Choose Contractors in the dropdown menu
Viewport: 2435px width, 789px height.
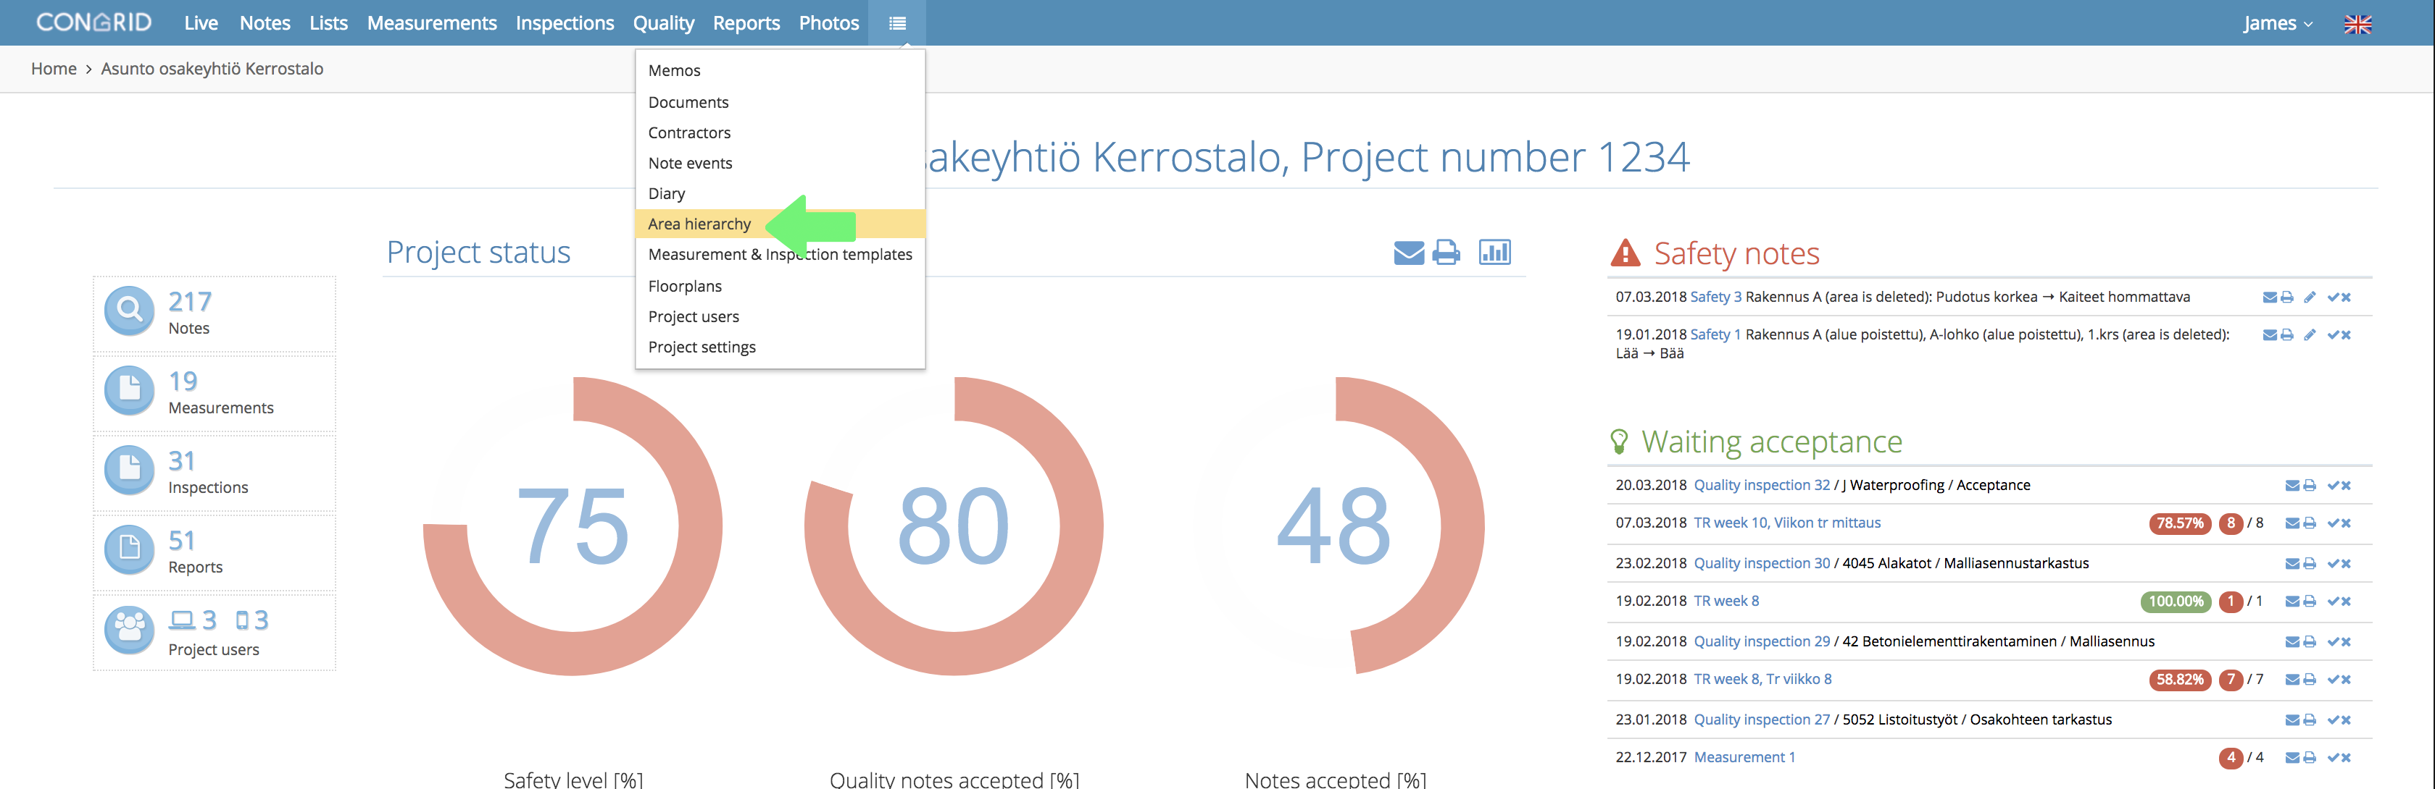[x=780, y=133]
